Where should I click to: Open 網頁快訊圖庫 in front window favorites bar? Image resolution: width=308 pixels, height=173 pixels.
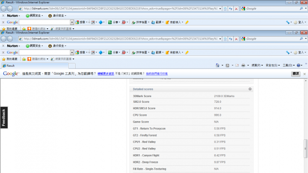(63, 59)
